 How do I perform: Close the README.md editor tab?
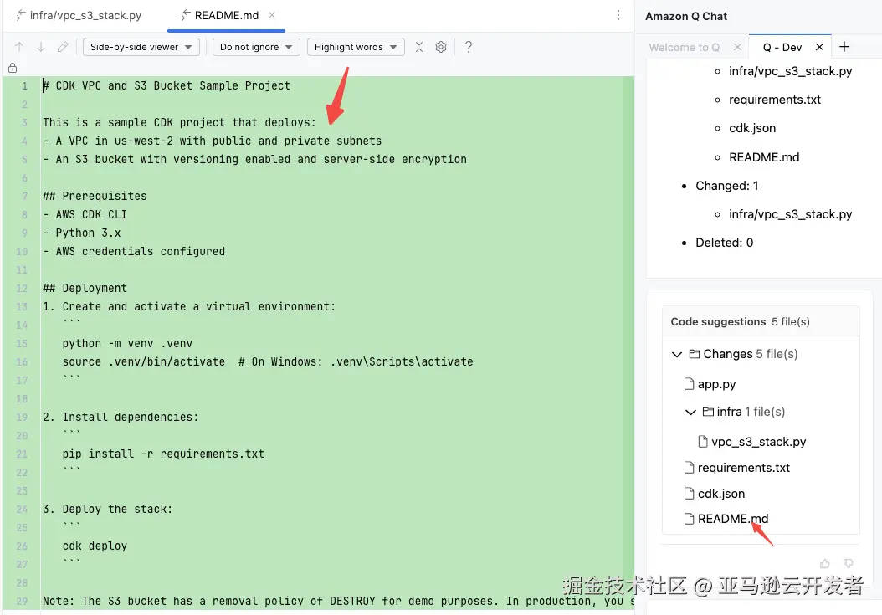click(x=272, y=15)
